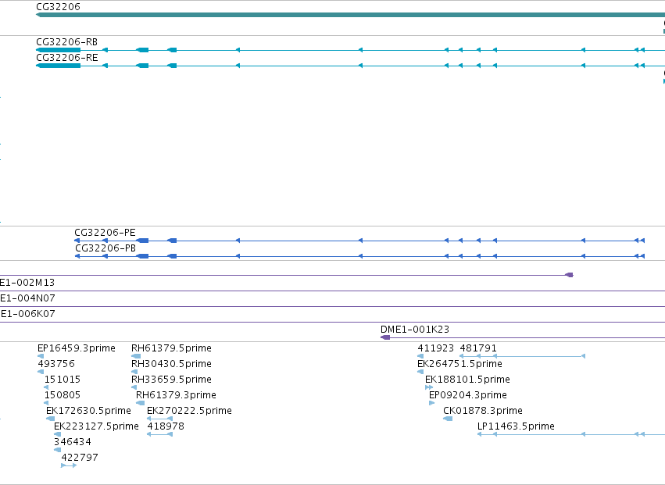Select the EP16459.3prime EST label
665x485 pixels.
[77, 348]
